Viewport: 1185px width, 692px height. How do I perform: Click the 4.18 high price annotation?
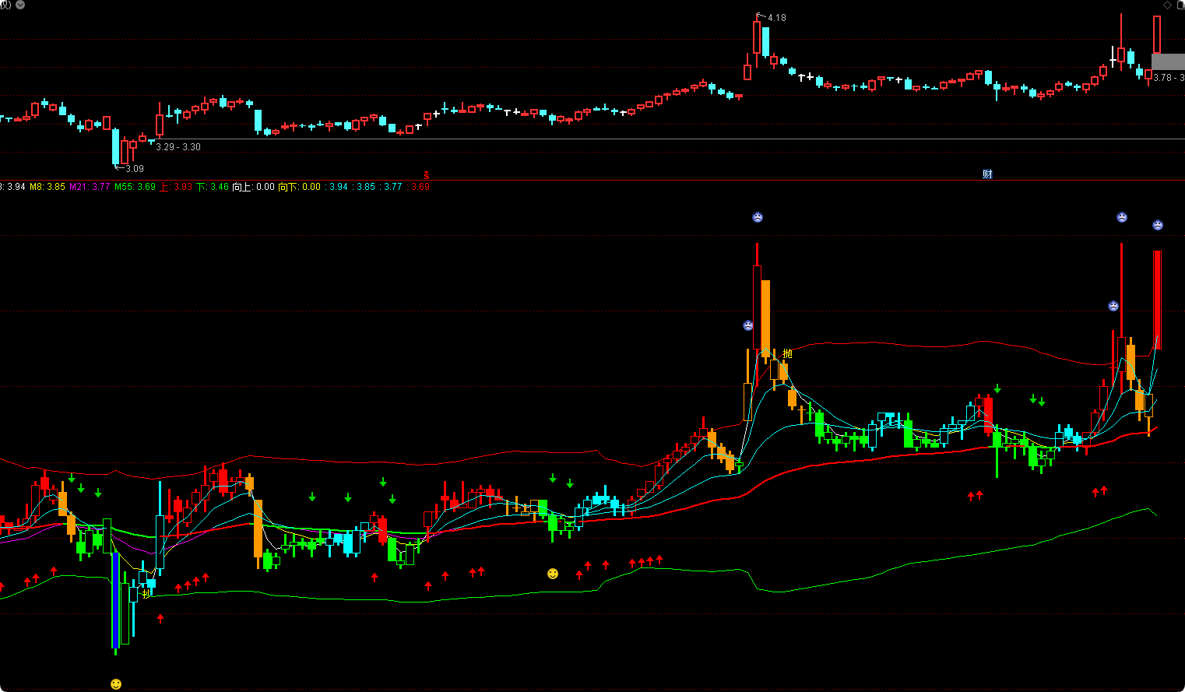[776, 18]
